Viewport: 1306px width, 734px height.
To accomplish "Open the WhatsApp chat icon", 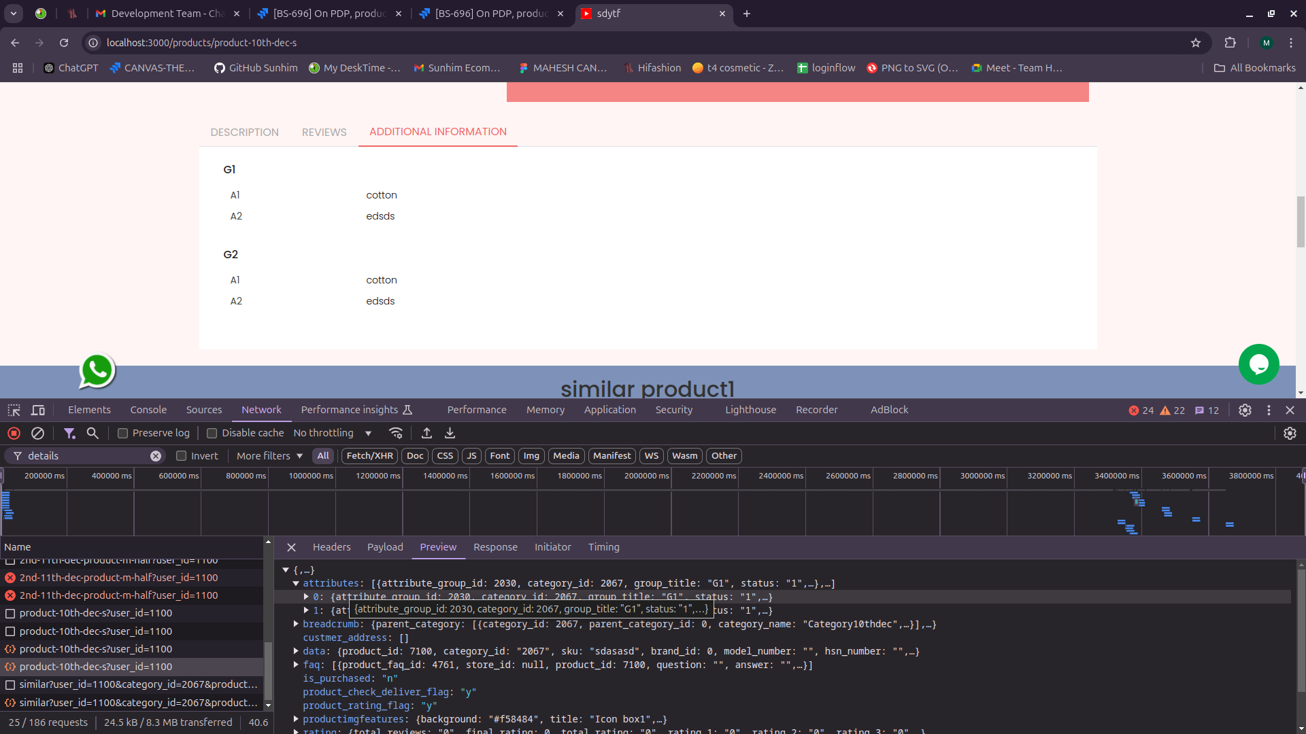I will (97, 371).
